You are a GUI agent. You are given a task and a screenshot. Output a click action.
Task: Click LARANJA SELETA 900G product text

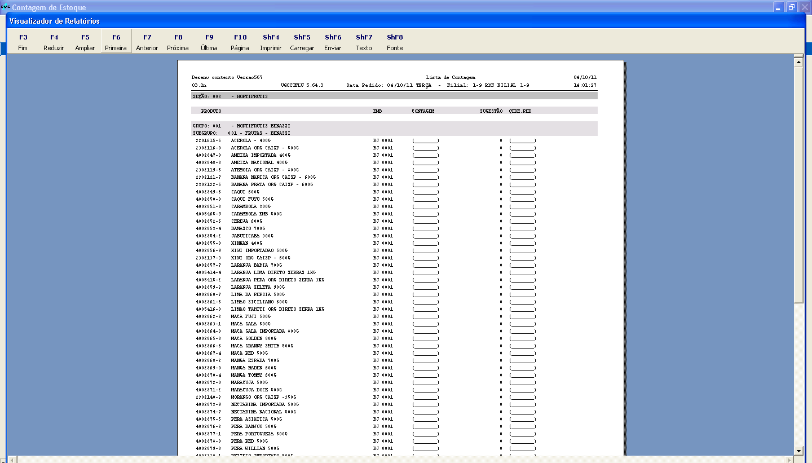coord(258,287)
